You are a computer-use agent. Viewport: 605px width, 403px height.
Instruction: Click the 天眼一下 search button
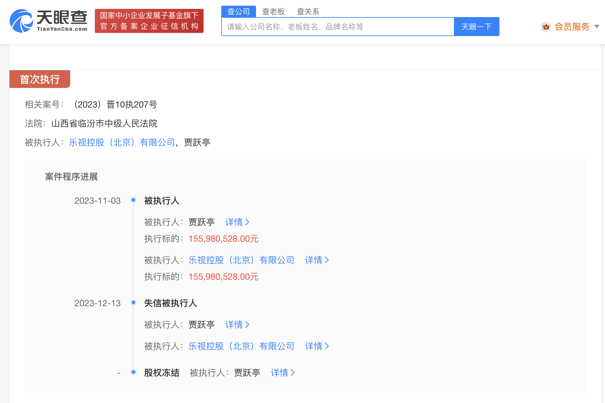click(x=477, y=27)
